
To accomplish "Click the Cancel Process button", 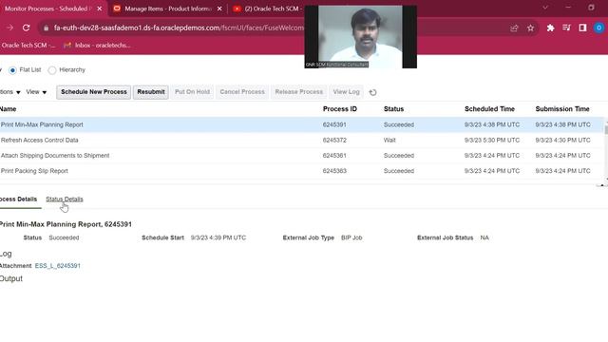I will pyautogui.click(x=242, y=92).
